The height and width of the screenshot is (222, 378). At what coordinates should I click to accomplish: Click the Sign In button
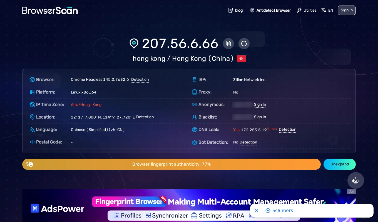pos(347,10)
